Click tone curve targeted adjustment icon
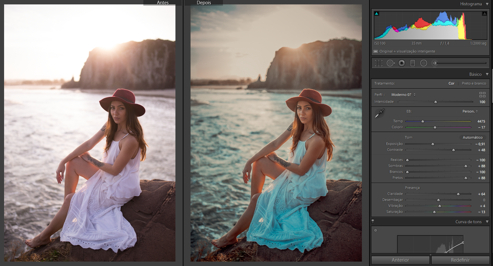 [375, 230]
